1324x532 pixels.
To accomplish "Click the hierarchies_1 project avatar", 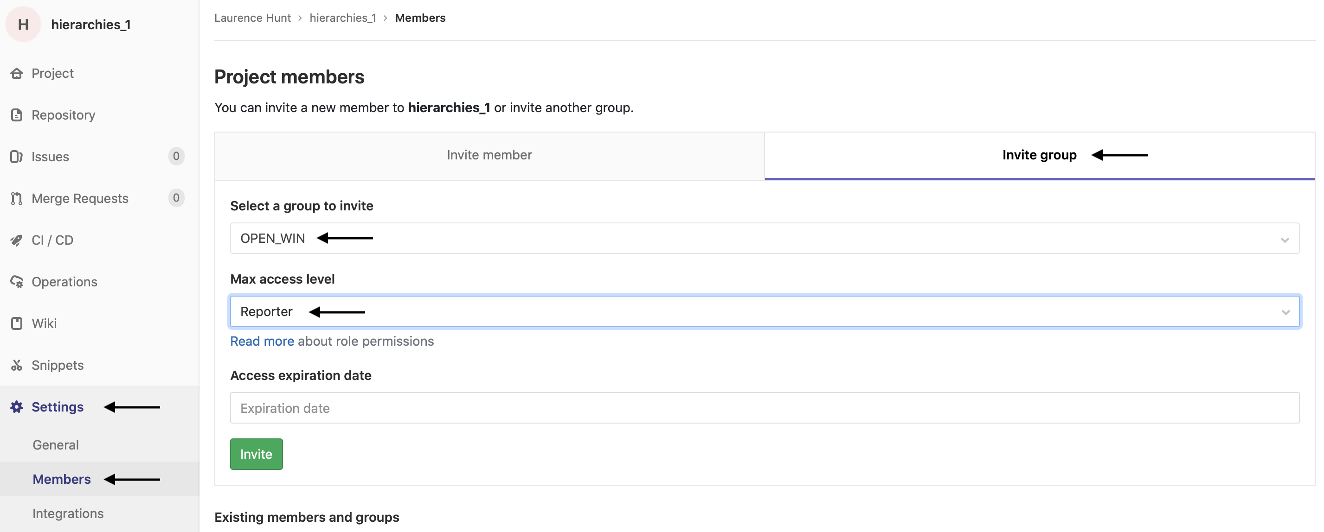I will click(x=23, y=24).
